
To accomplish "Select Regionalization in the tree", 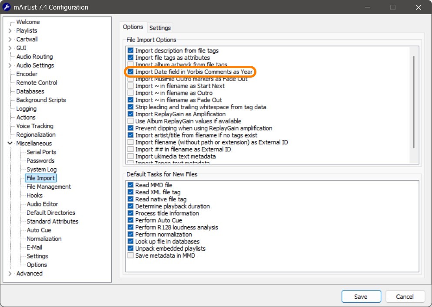I will coord(36,135).
